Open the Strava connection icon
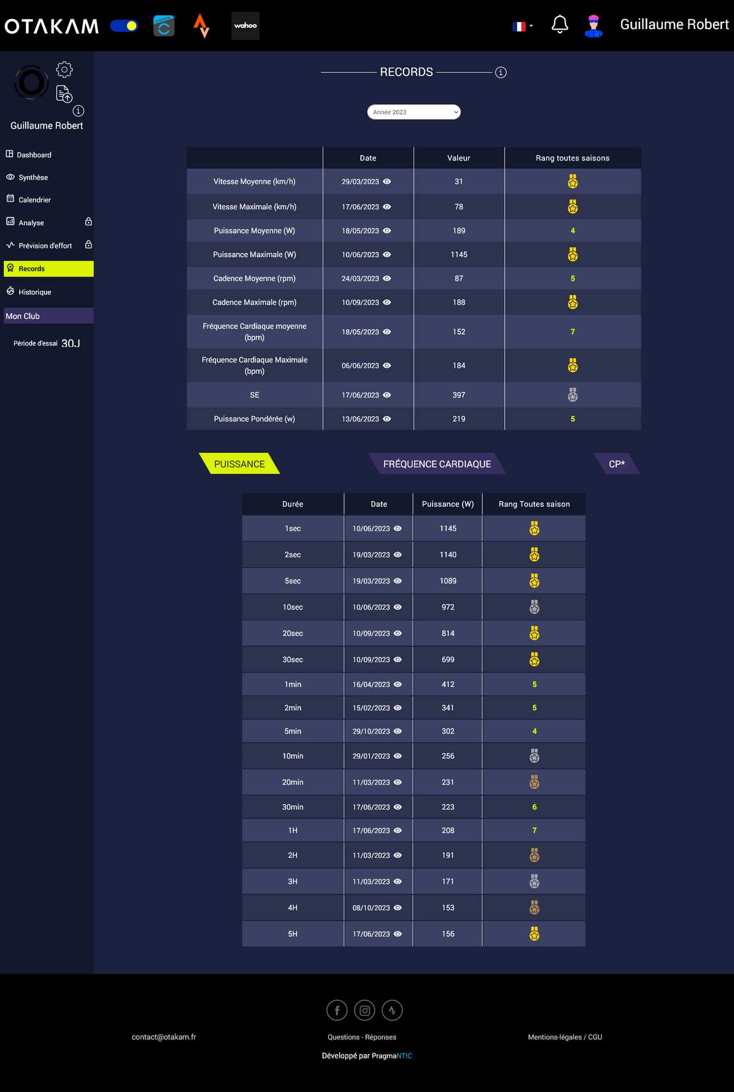 201,26
